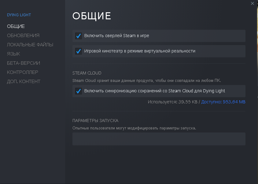Toggle the Steam overlay checkbox box

click(x=79, y=36)
